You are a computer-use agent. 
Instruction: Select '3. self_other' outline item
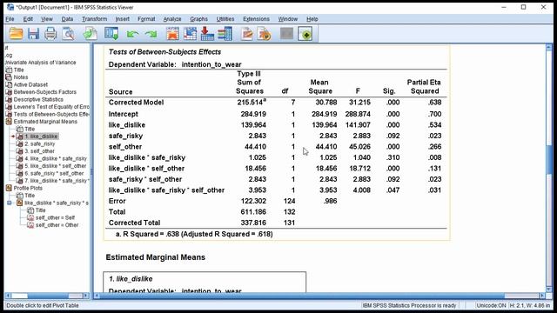coord(39,151)
